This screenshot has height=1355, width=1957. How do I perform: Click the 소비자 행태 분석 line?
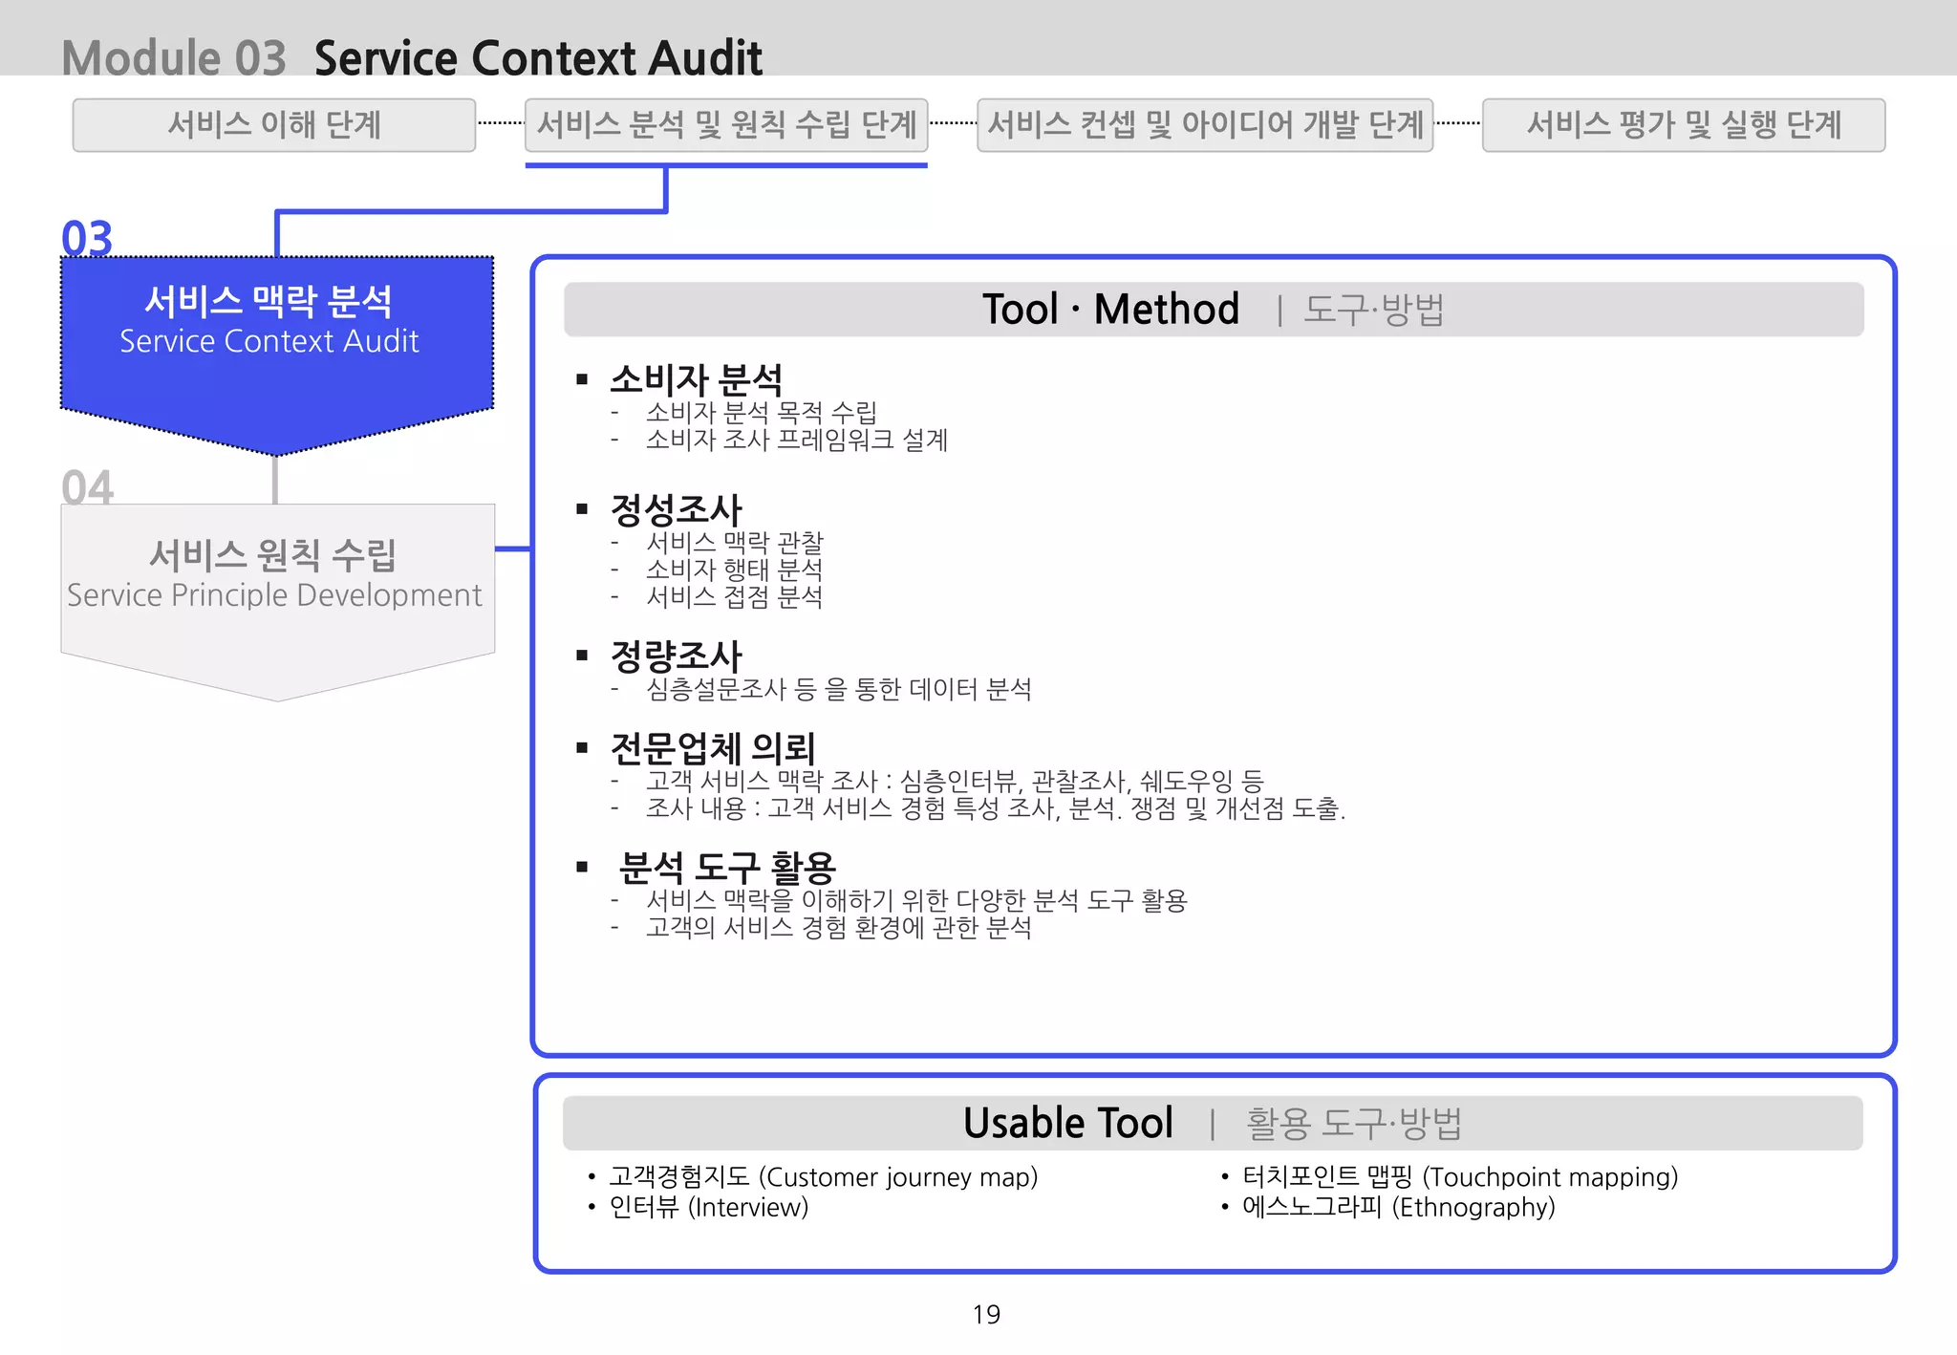(735, 570)
